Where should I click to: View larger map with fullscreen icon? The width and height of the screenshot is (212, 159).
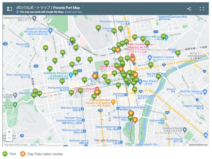click(x=202, y=9)
